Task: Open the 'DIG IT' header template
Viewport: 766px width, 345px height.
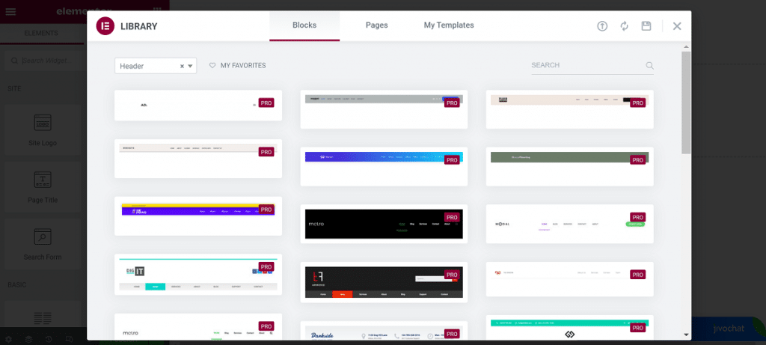Action: 197,274
